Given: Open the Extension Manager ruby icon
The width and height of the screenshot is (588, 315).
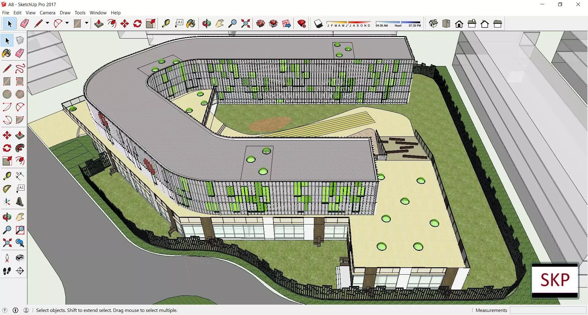Looking at the screenshot, I should [x=302, y=24].
